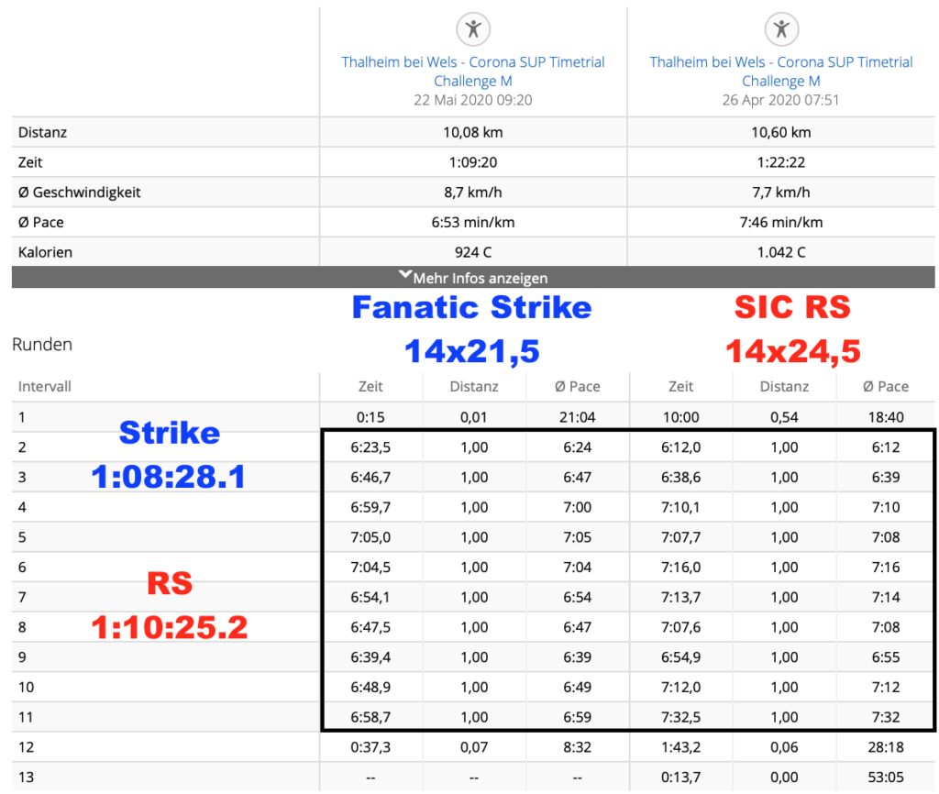Select the Kalorien value 1.042 C

(781, 252)
